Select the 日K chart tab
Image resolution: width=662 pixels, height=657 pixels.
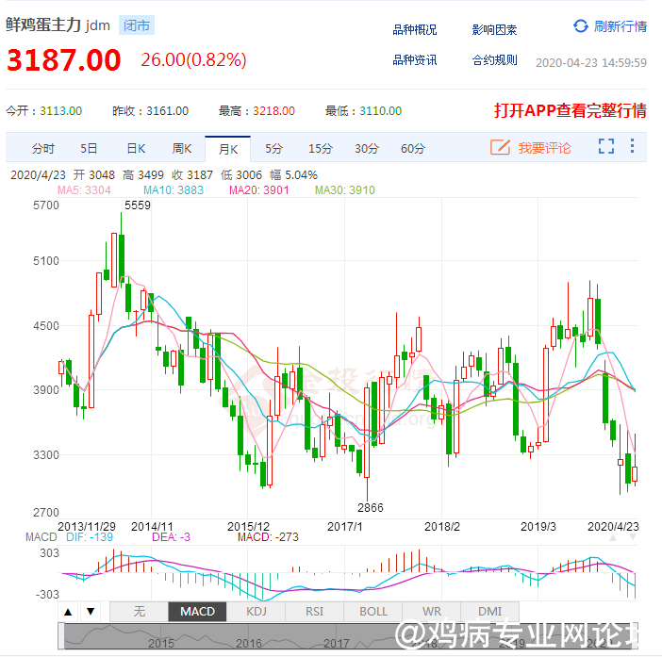point(136,149)
